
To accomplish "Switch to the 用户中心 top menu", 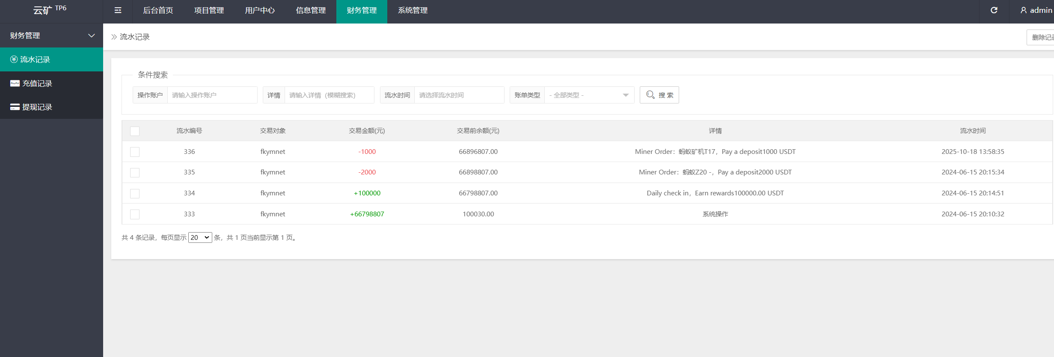I will point(260,11).
